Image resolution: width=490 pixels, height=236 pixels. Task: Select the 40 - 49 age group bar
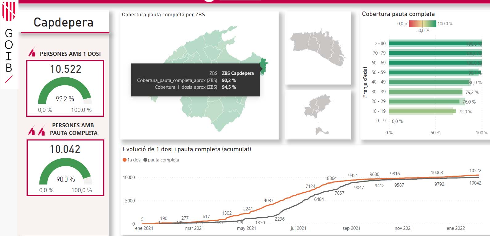[430, 82]
